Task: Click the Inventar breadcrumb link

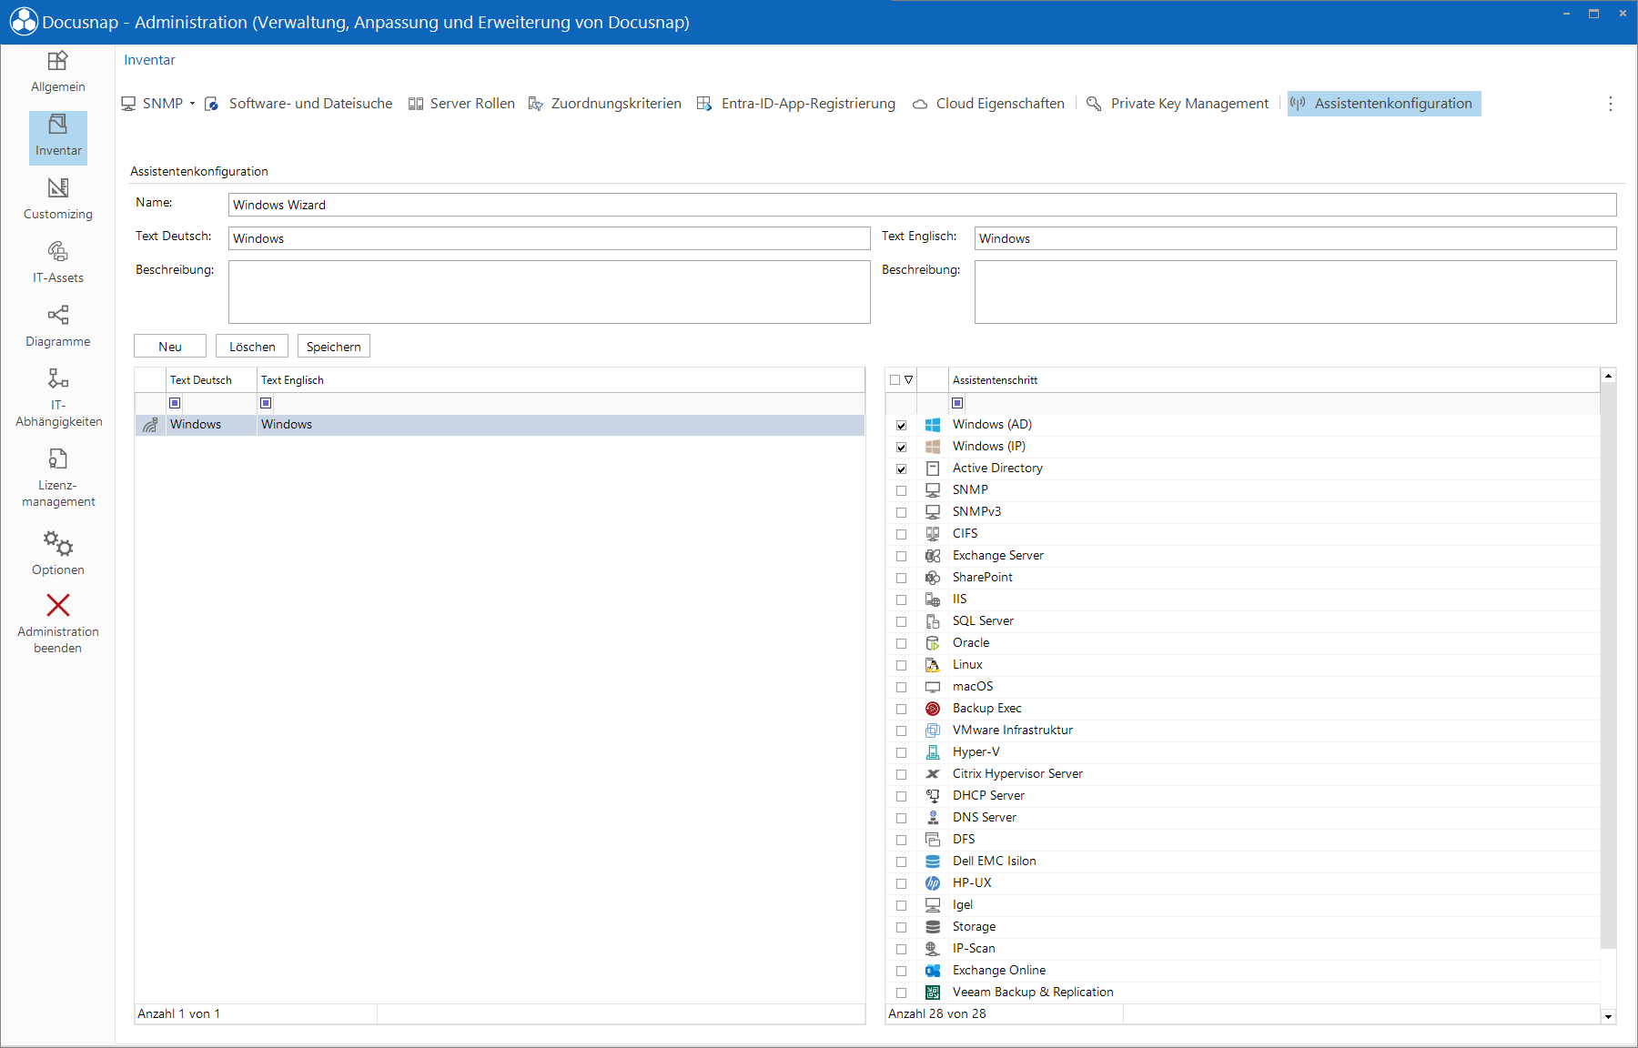Action: [149, 60]
